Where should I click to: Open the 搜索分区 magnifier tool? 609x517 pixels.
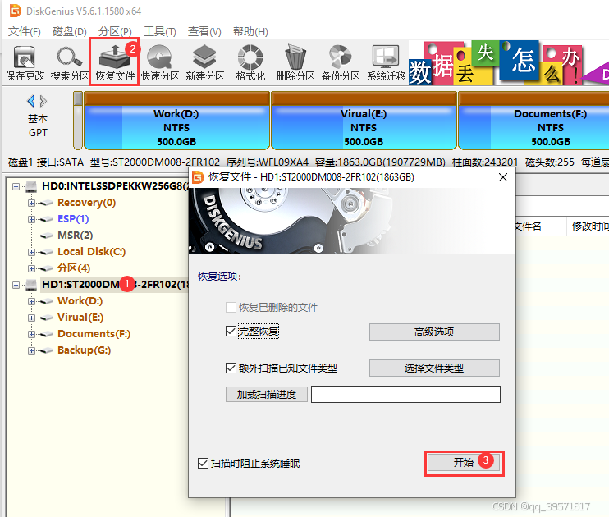tap(70, 63)
